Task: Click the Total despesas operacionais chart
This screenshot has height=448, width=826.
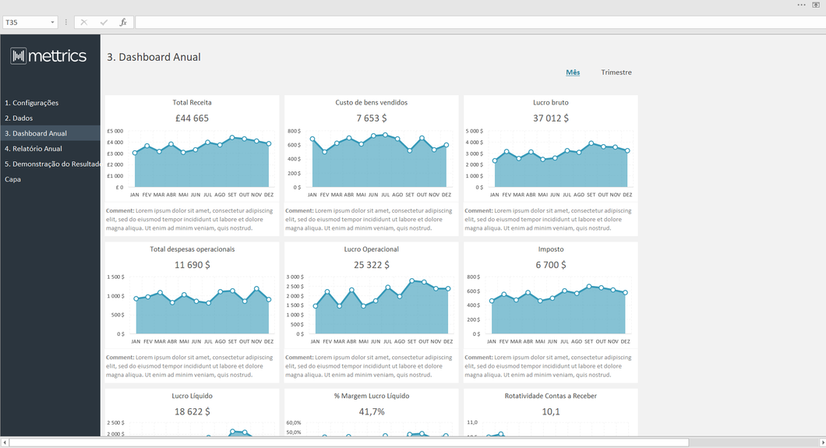Action: pos(192,309)
